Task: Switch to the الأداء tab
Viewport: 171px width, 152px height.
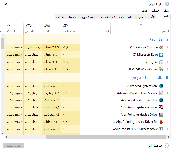Action: pyautogui.click(x=151, y=17)
